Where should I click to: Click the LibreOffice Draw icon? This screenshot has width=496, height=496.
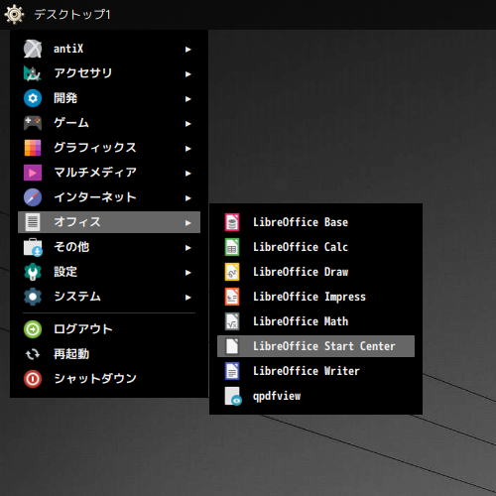pos(232,272)
